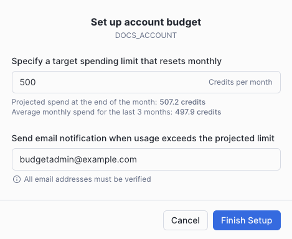The height and width of the screenshot is (239, 292).
Task: Click the info icon beside verification note
Action: click(x=17, y=179)
